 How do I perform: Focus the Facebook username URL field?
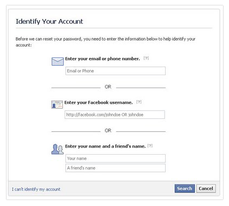pyautogui.click(x=115, y=115)
